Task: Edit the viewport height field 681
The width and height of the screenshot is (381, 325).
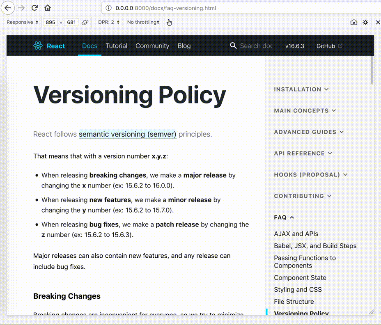Action: tap(71, 22)
